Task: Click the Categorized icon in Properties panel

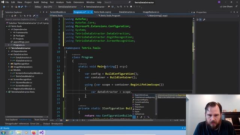Action: [198, 19]
